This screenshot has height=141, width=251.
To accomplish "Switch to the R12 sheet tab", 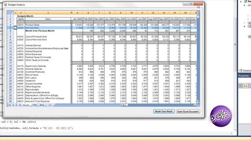I will pos(42,105).
